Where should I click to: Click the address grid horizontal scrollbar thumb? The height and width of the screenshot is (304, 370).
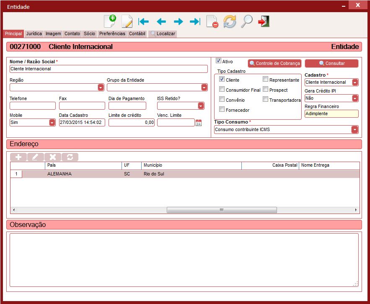(222, 210)
